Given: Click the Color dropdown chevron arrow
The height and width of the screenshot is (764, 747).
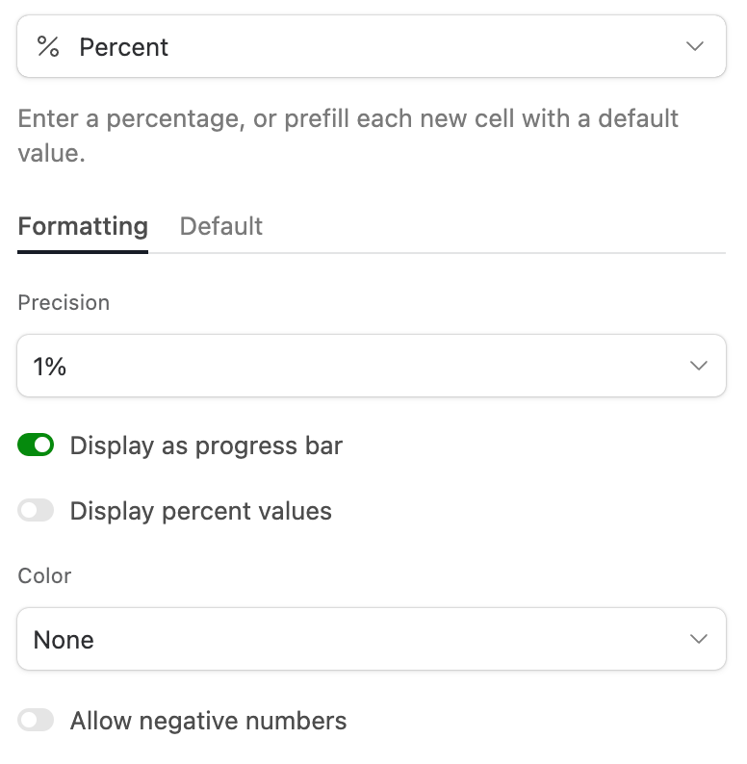Looking at the screenshot, I should 700,640.
